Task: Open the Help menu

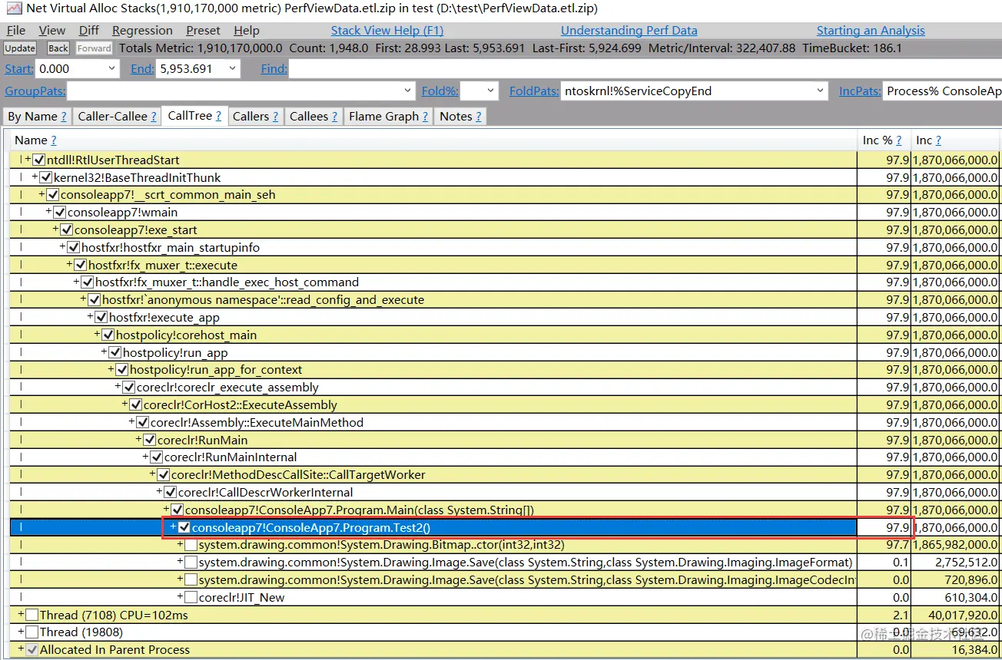Action: pyautogui.click(x=247, y=31)
